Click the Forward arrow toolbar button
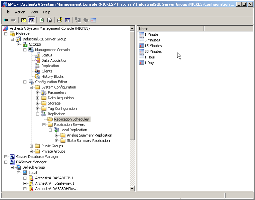 tap(13, 20)
